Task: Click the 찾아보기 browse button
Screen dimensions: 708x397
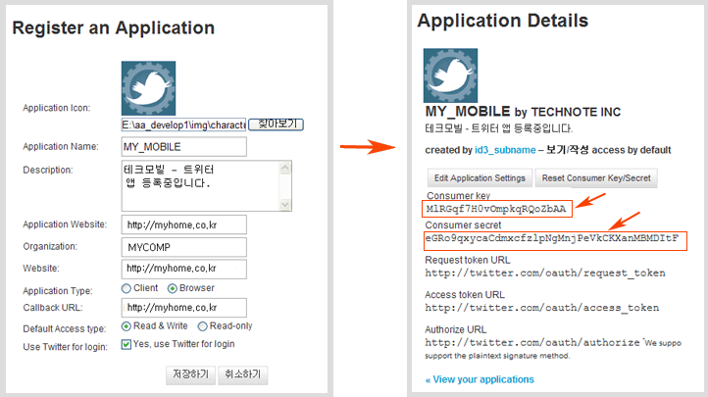Action: pos(276,124)
